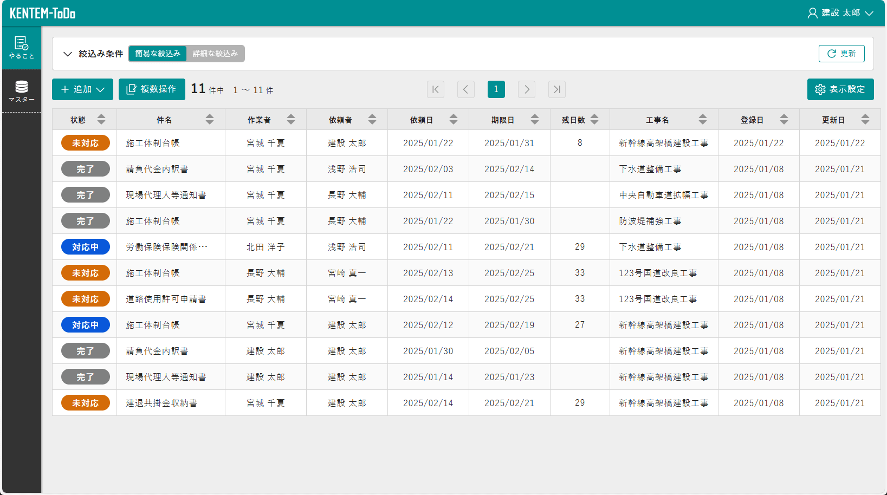Click deadline 2025/02/05 cell
The image size is (887, 495).
pyautogui.click(x=509, y=351)
